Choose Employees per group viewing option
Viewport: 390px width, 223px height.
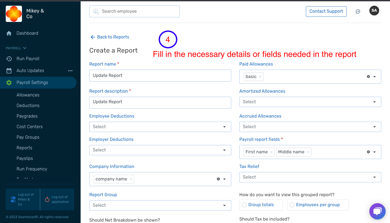[292, 205]
